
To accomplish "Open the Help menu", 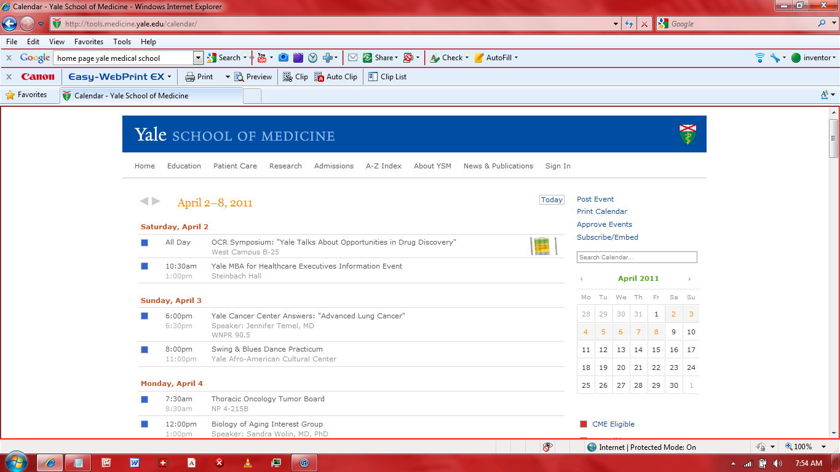I will tap(148, 42).
